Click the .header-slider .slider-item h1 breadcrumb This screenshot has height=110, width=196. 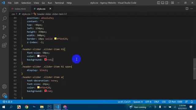pos(52,14)
